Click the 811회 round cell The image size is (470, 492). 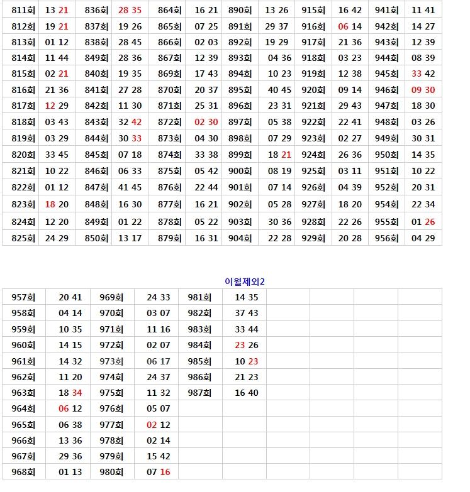[23, 11]
